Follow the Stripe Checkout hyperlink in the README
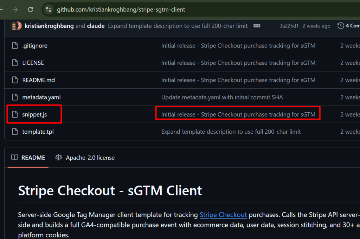This screenshot has width=360, height=239. [223, 215]
